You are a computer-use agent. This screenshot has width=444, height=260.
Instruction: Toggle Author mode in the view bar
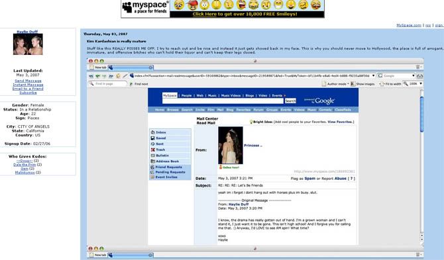334,84
